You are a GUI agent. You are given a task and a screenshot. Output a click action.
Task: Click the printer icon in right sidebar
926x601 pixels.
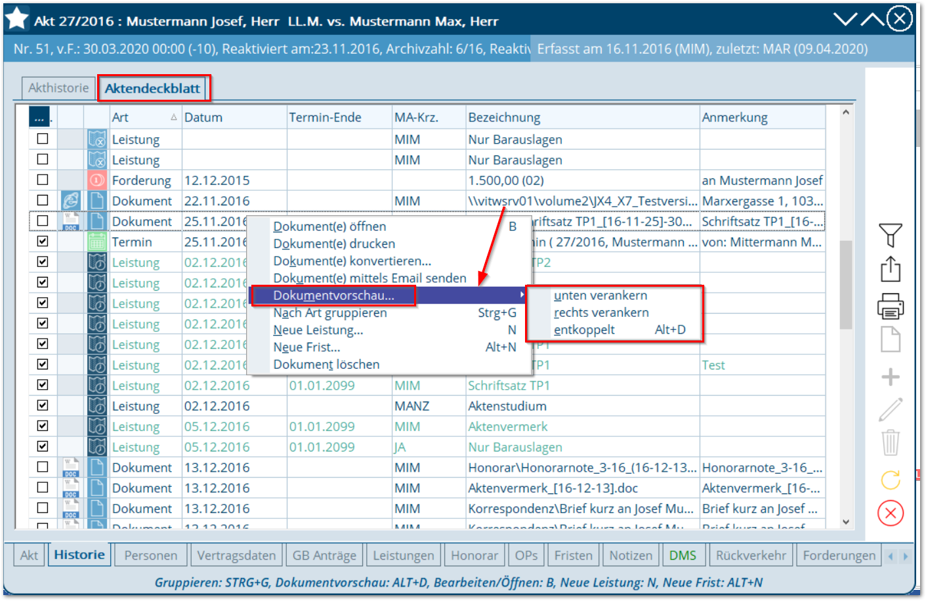coord(891,306)
